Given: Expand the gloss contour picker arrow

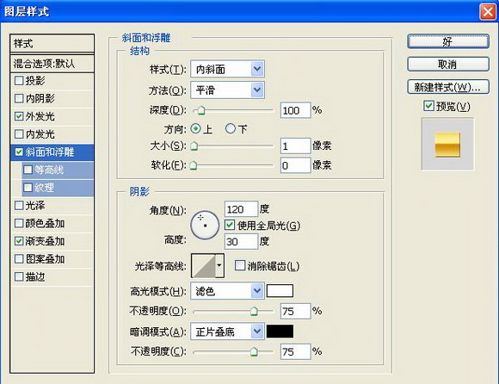Looking at the screenshot, I should (x=219, y=265).
